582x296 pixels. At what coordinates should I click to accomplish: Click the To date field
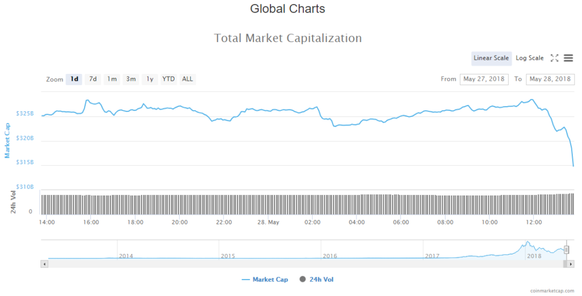(x=550, y=79)
